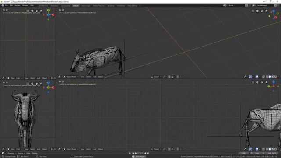Open Global orientation dropdown in perspective viewport
Viewport: 281px width, 158px height.
[x=156, y=77]
